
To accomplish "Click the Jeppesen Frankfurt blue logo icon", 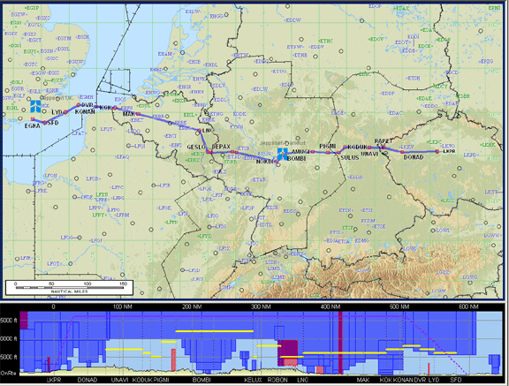I will pos(283,154).
